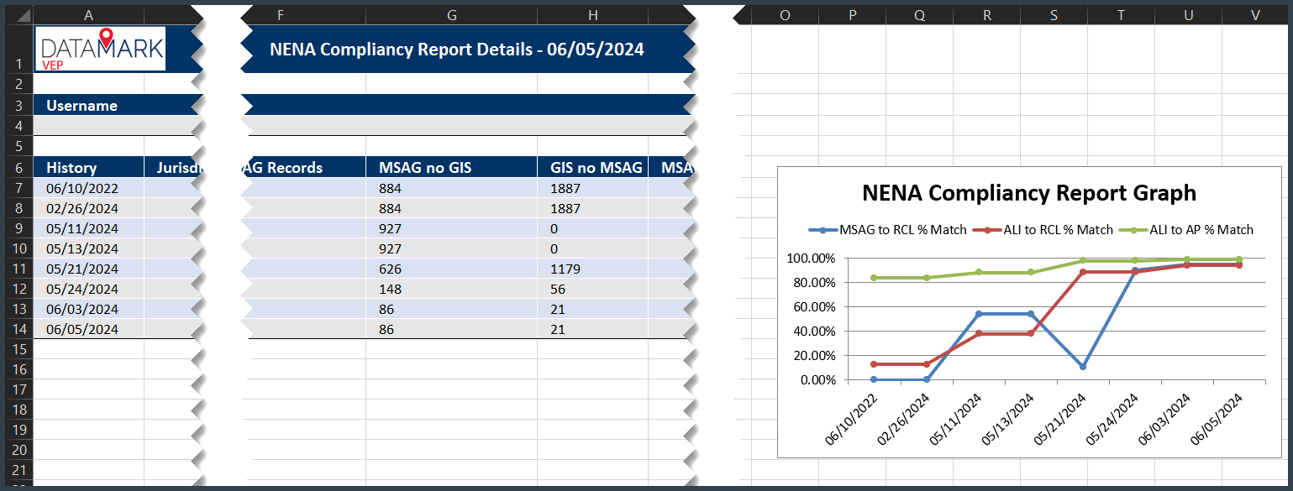Select the report title cell dated 06/05/2024
Screen dimensions: 1293x491
coord(457,50)
